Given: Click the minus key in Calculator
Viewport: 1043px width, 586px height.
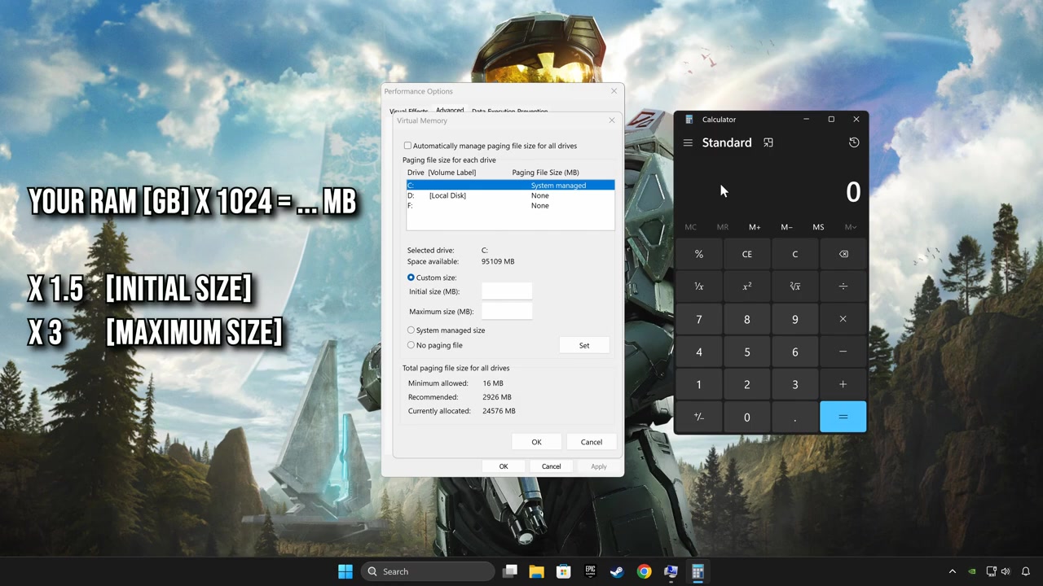Looking at the screenshot, I should (x=843, y=352).
